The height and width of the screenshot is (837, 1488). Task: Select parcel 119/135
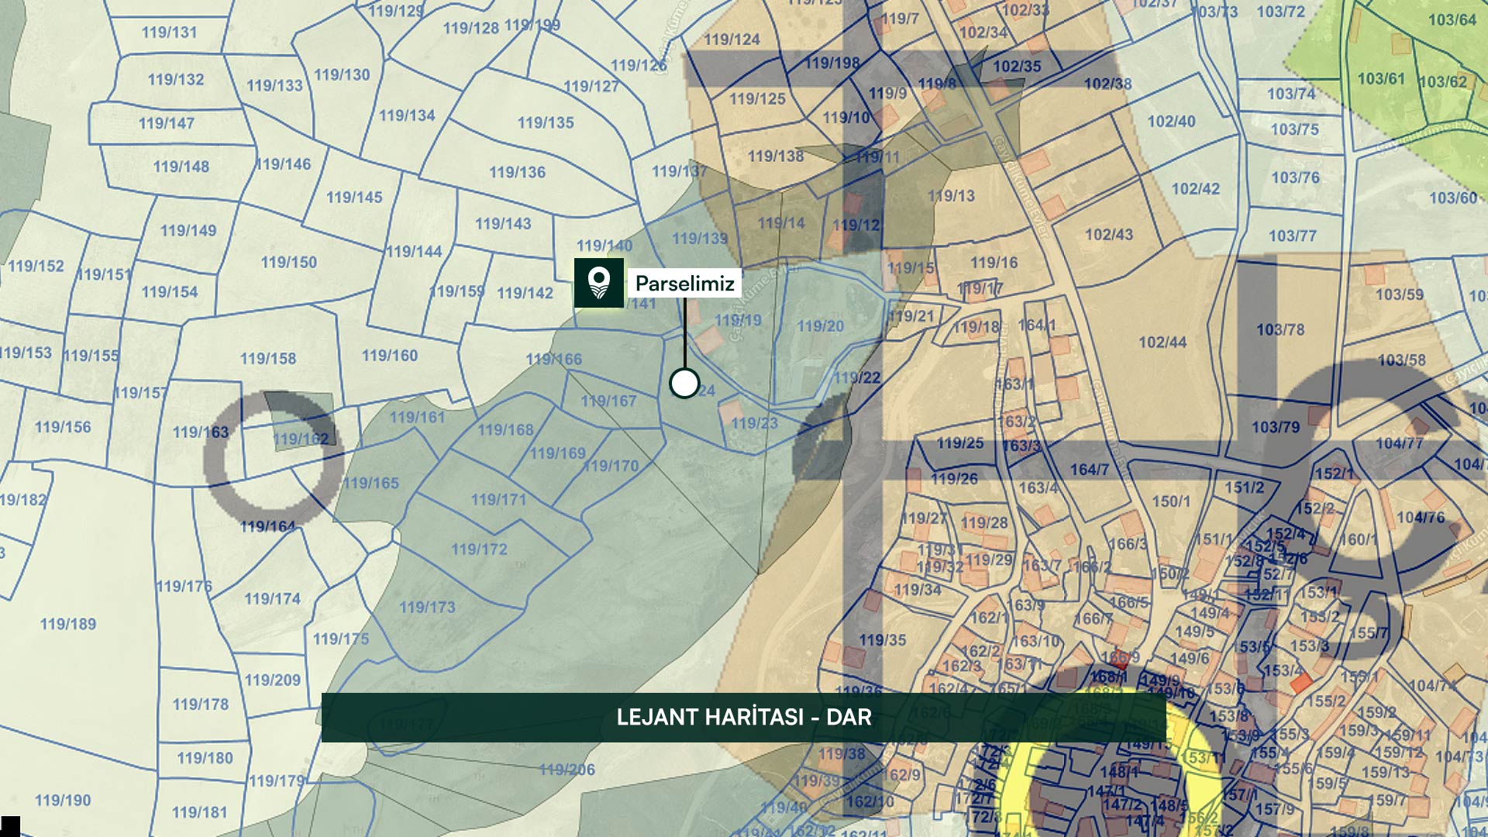546,122
